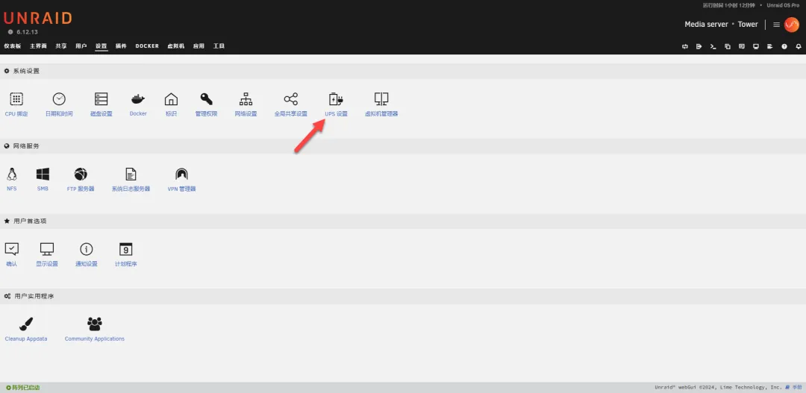The image size is (806, 393).
Task: Open CPU 绑定 settings icon
Action: tap(16, 99)
